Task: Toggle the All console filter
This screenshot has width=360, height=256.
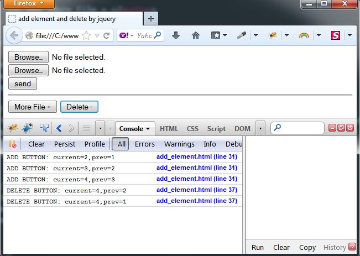Action: tap(120, 144)
